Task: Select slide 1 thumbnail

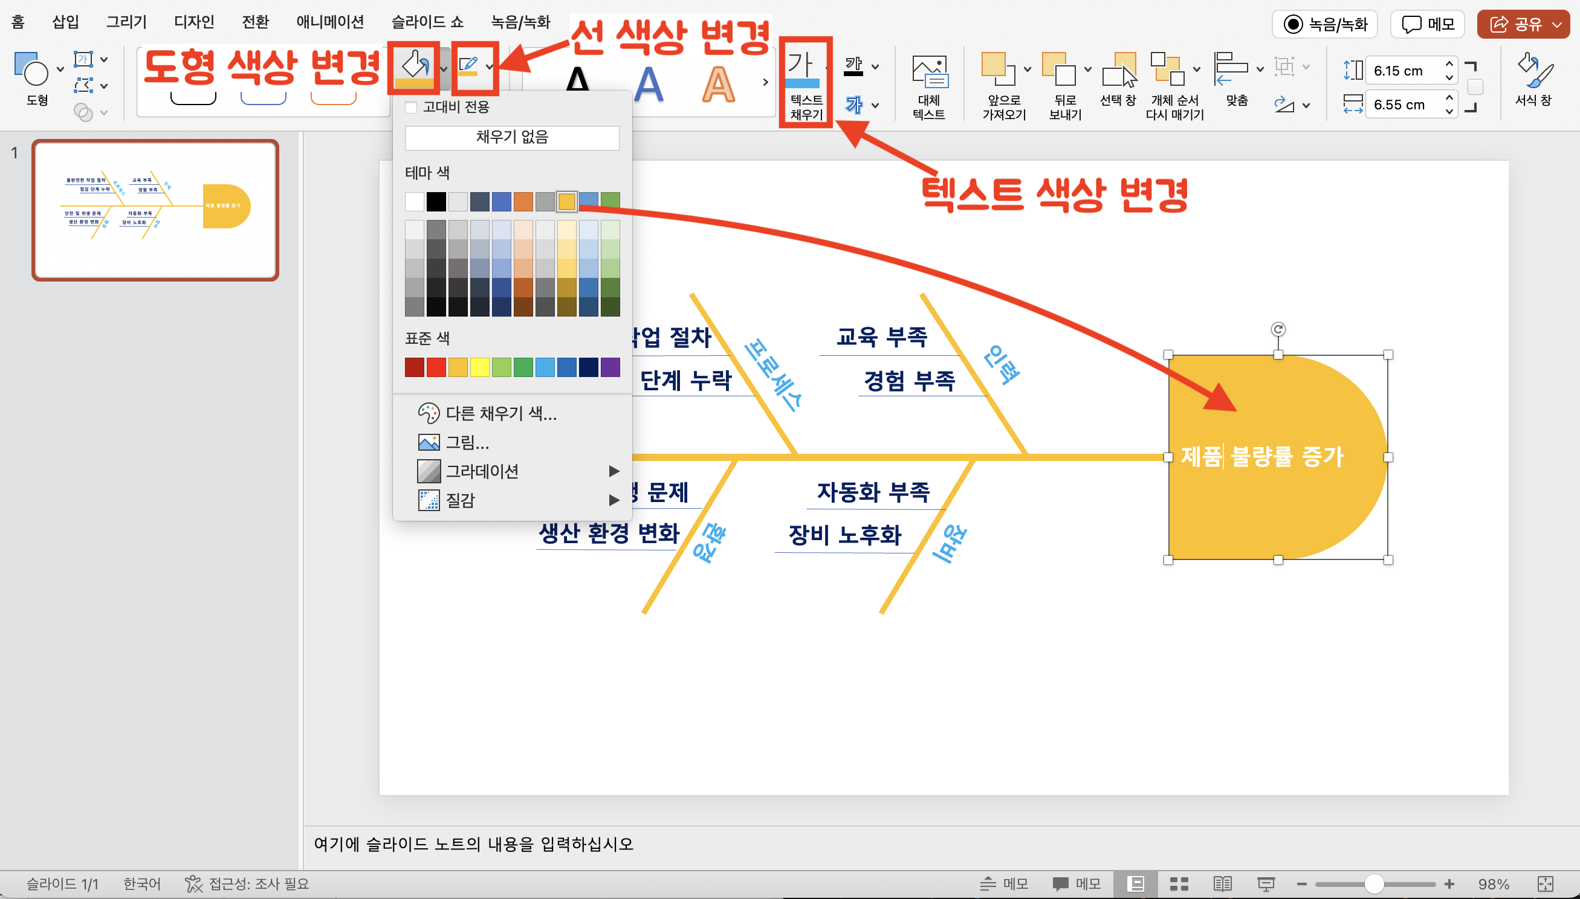Action: pyautogui.click(x=155, y=210)
